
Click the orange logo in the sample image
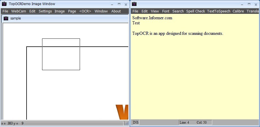122,112
